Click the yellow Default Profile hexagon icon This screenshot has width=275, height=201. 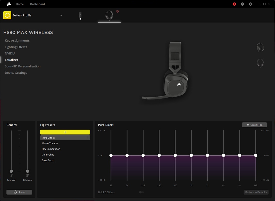7,15
